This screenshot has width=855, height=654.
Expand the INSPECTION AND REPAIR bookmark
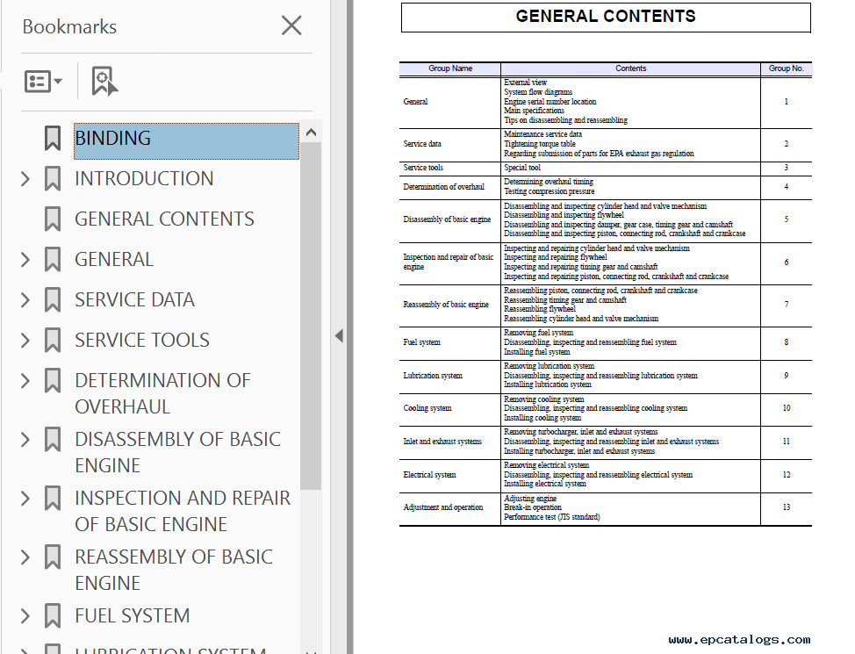[25, 499]
